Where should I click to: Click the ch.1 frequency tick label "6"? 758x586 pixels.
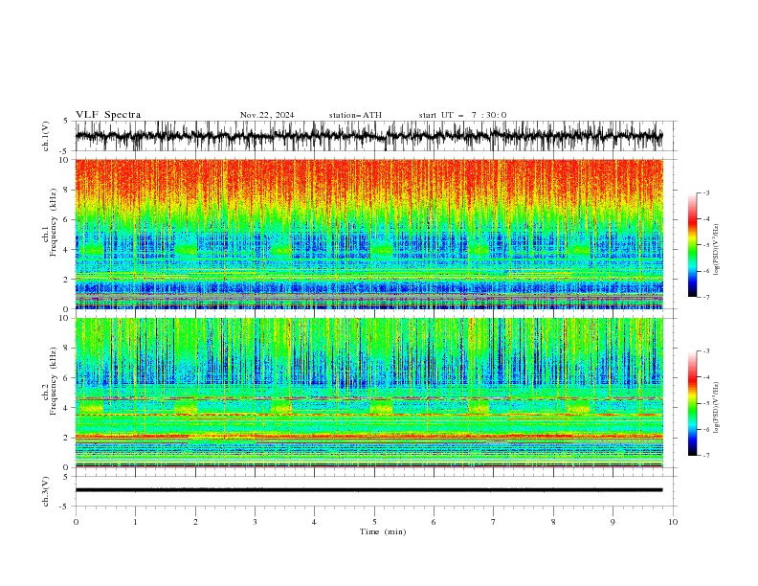pyautogui.click(x=66, y=220)
